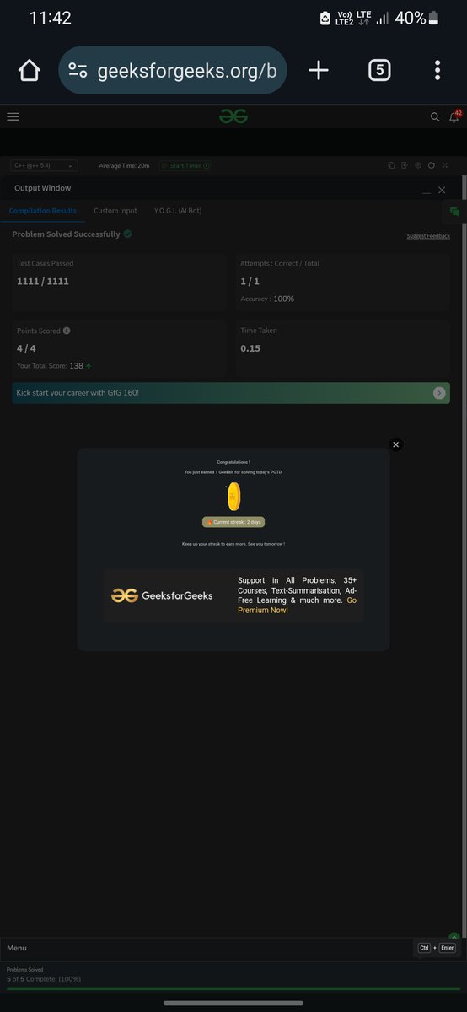Click the Your Total Score 138 text
Image resolution: width=467 pixels, height=1012 pixels.
[54, 366]
